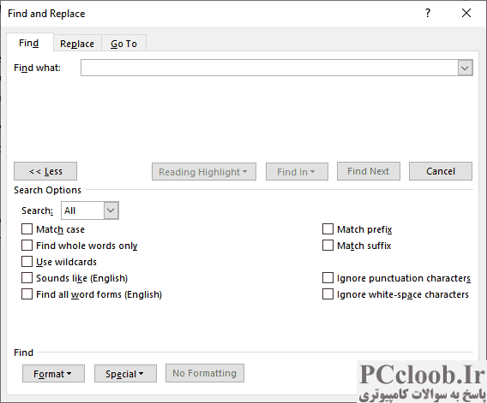Enable the Match case checkbox
The height and width of the screenshot is (403, 487).
(27, 229)
